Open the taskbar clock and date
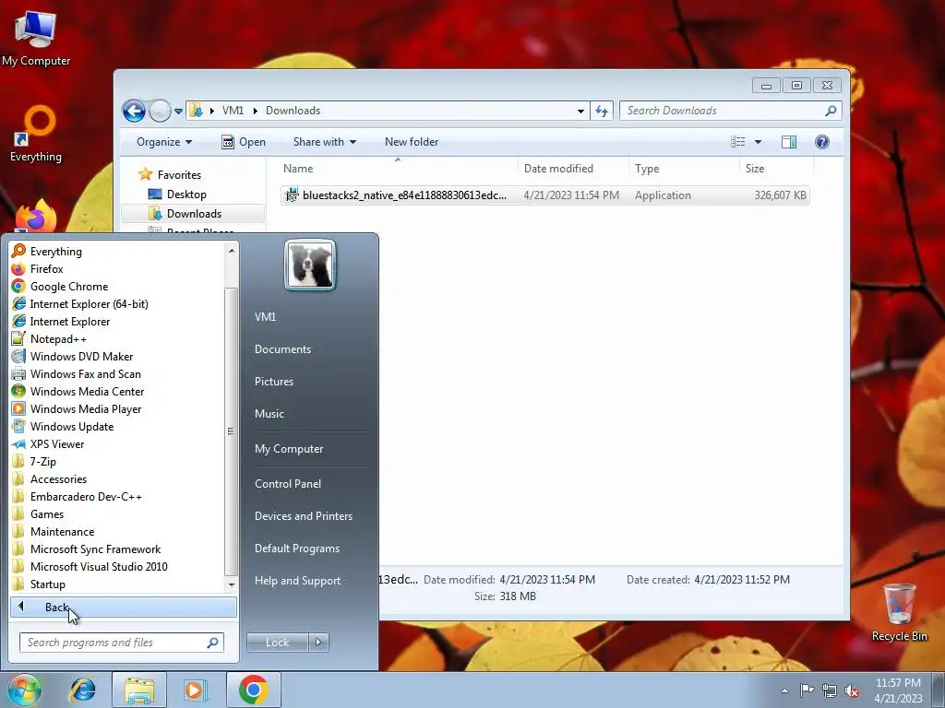The width and height of the screenshot is (945, 708). point(898,690)
